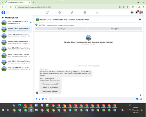Click the browser back arrow
Image resolution: width=146 pixels, height=117 pixels.
click(x=3, y=7)
